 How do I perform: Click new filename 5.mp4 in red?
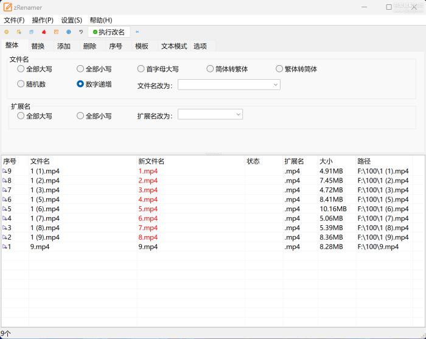tap(148, 209)
